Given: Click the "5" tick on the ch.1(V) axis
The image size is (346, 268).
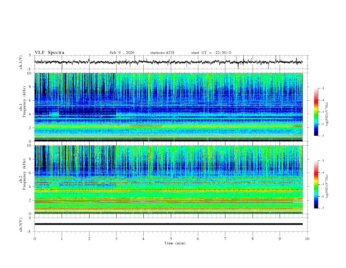Looking at the screenshot, I should pos(30,56).
